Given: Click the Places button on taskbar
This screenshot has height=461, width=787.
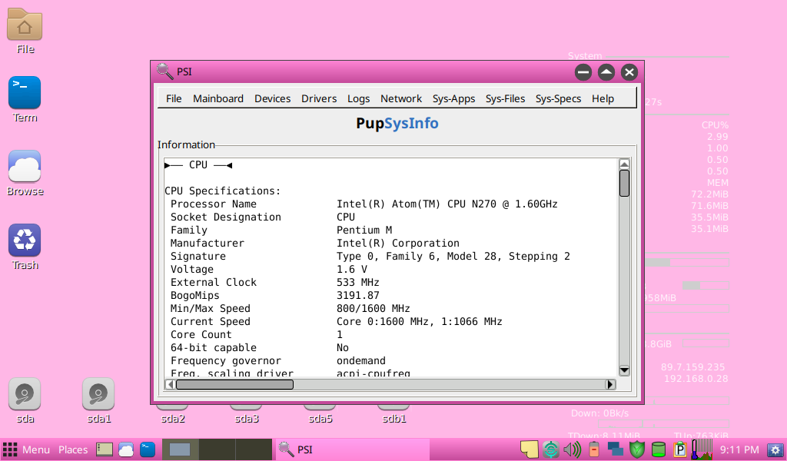Looking at the screenshot, I should (73, 449).
